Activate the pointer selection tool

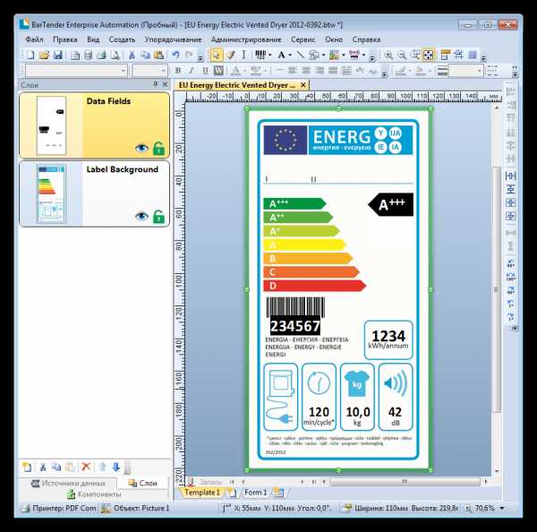216,55
